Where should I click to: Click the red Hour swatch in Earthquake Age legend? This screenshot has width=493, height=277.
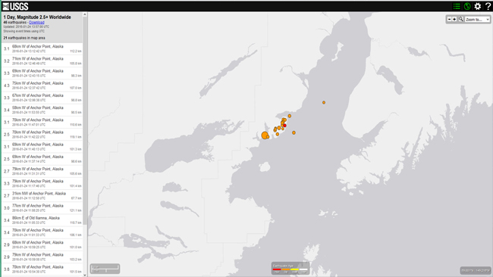click(277, 269)
